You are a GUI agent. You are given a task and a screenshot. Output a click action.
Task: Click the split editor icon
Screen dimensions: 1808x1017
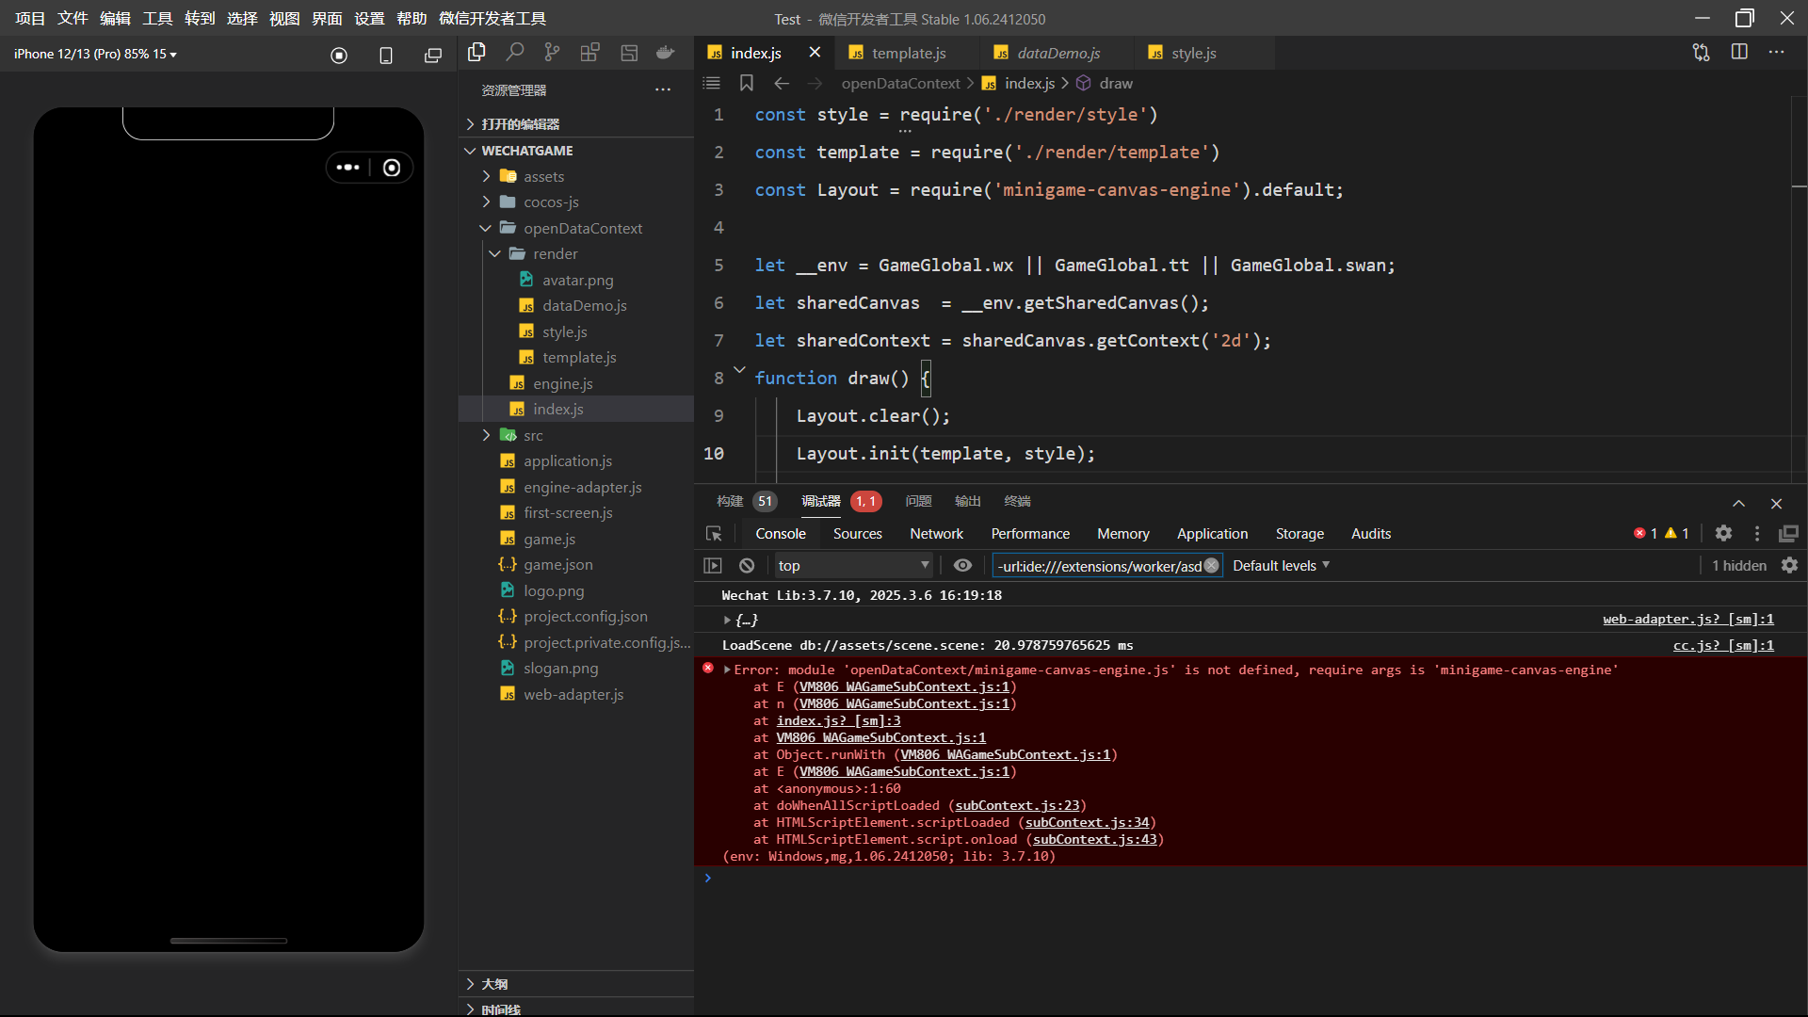point(1739,52)
